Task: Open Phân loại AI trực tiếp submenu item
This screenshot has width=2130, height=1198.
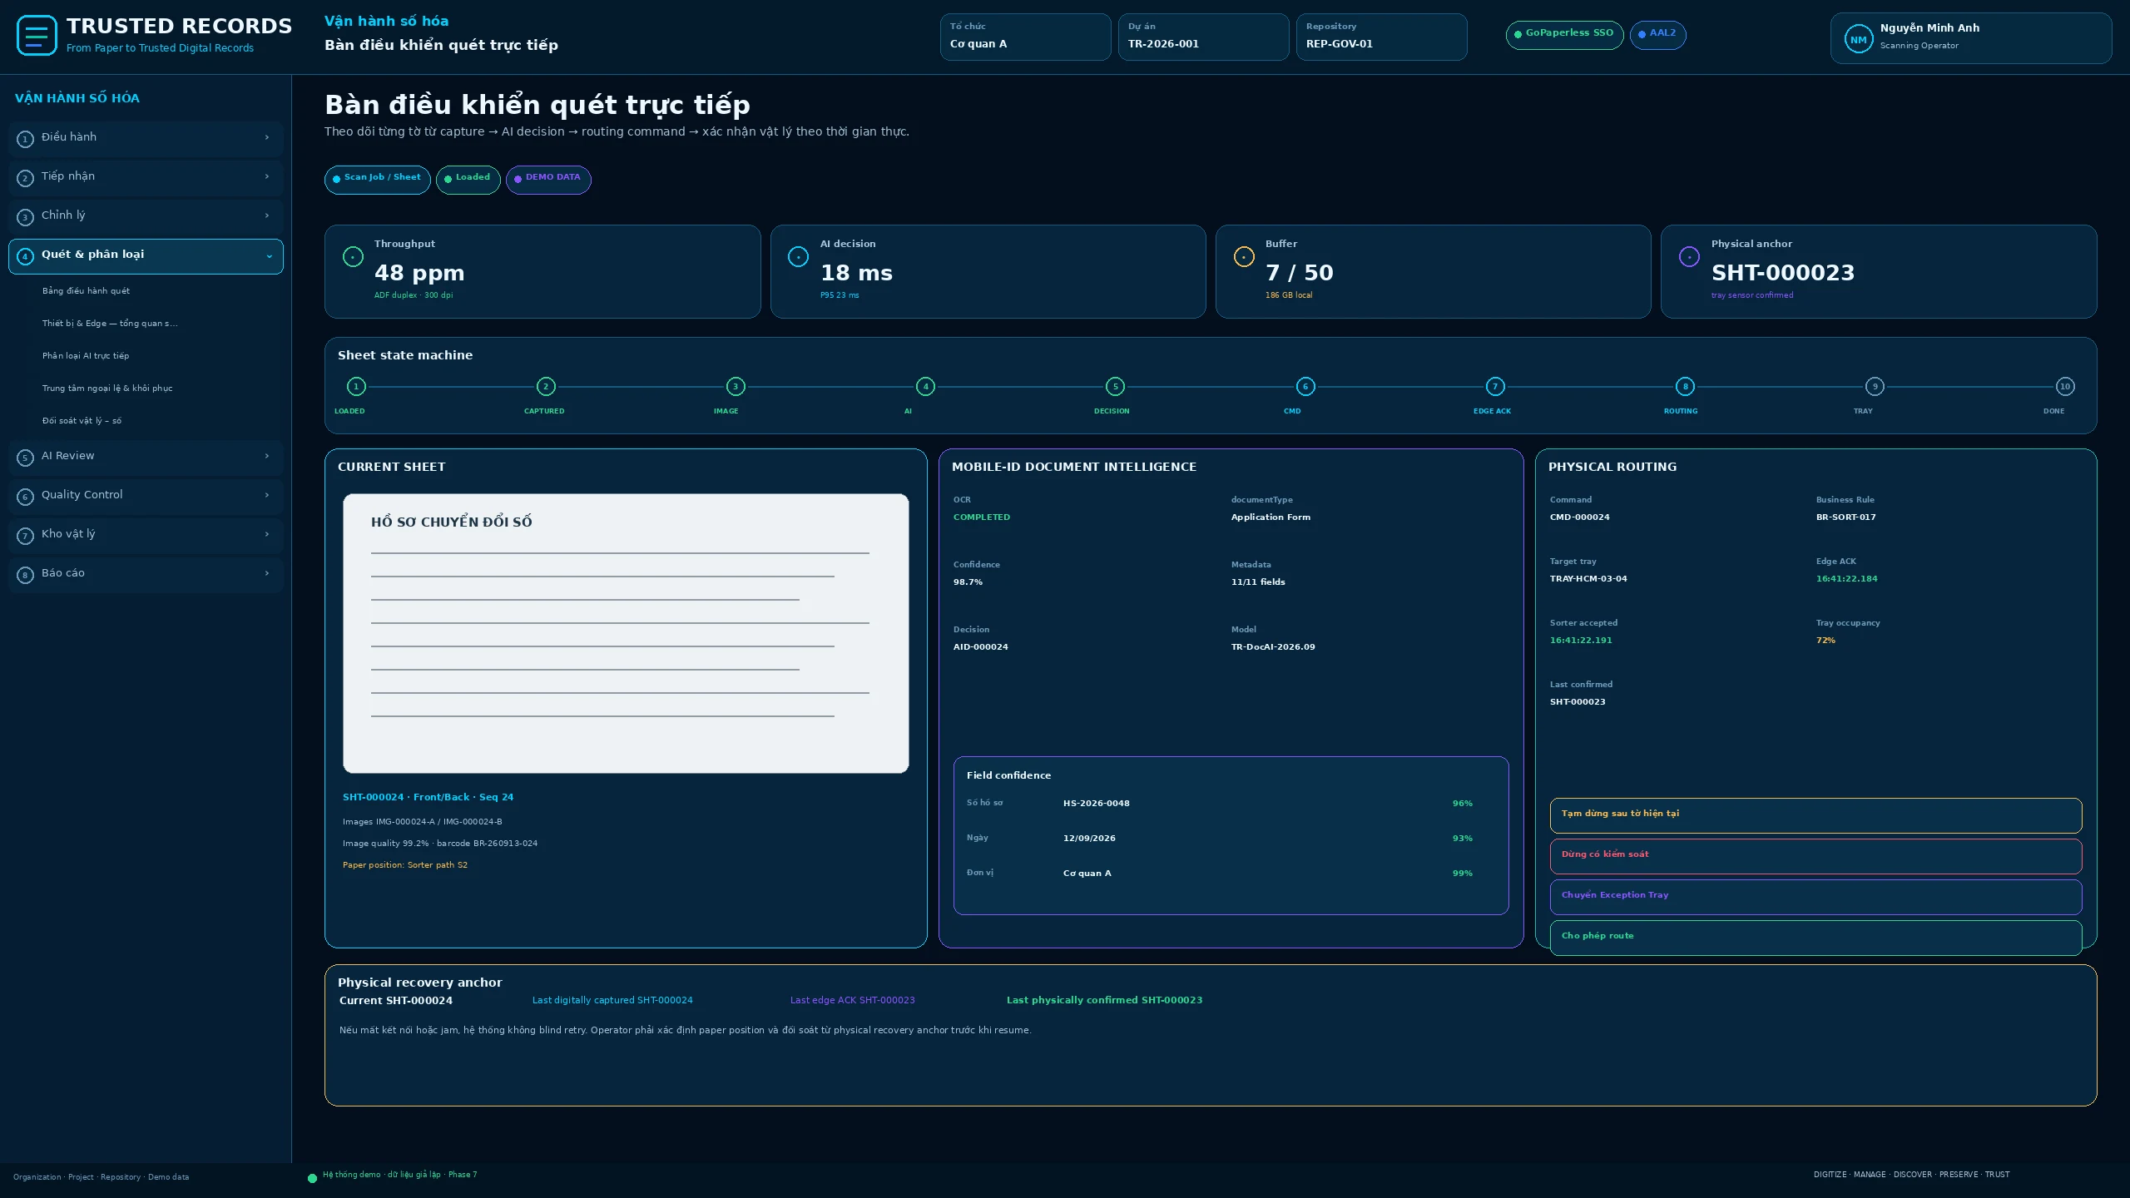Action: (86, 356)
